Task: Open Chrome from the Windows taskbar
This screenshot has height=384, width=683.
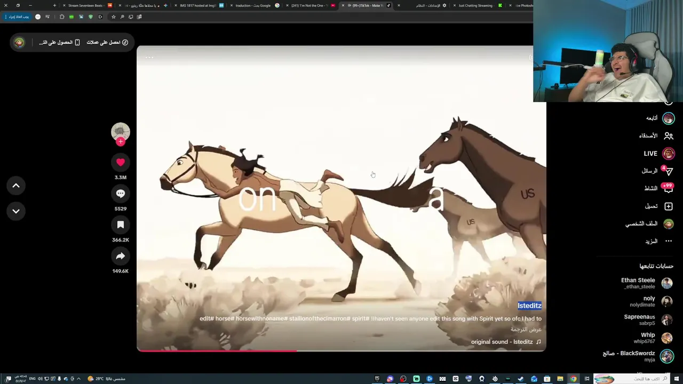Action: [x=573, y=379]
